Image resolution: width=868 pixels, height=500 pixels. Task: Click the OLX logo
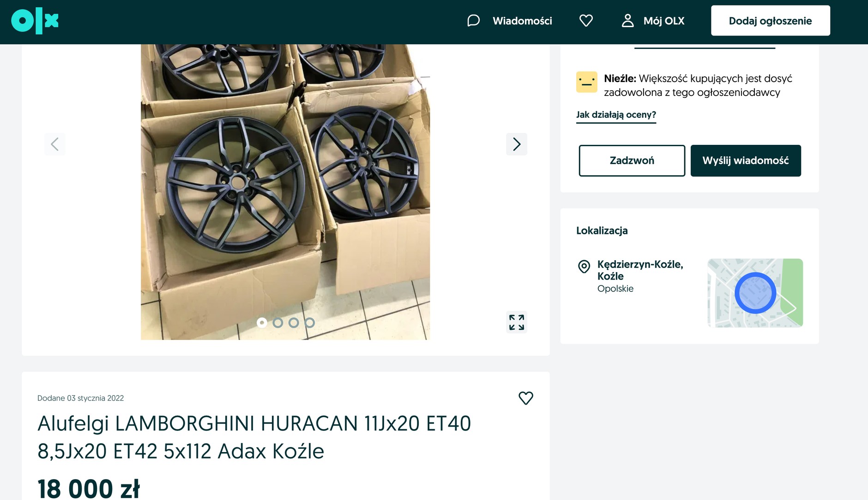35,21
